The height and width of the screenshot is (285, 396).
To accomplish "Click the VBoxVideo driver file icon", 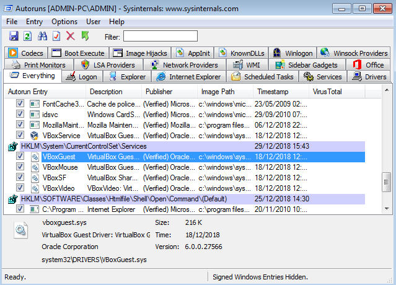I will [x=35, y=188].
